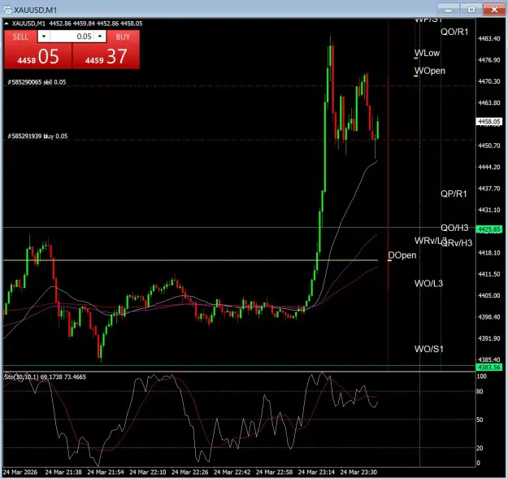Screen dimensions: 508x479
Task: Click the BUY button at 4459.37
Action: [x=106, y=50]
